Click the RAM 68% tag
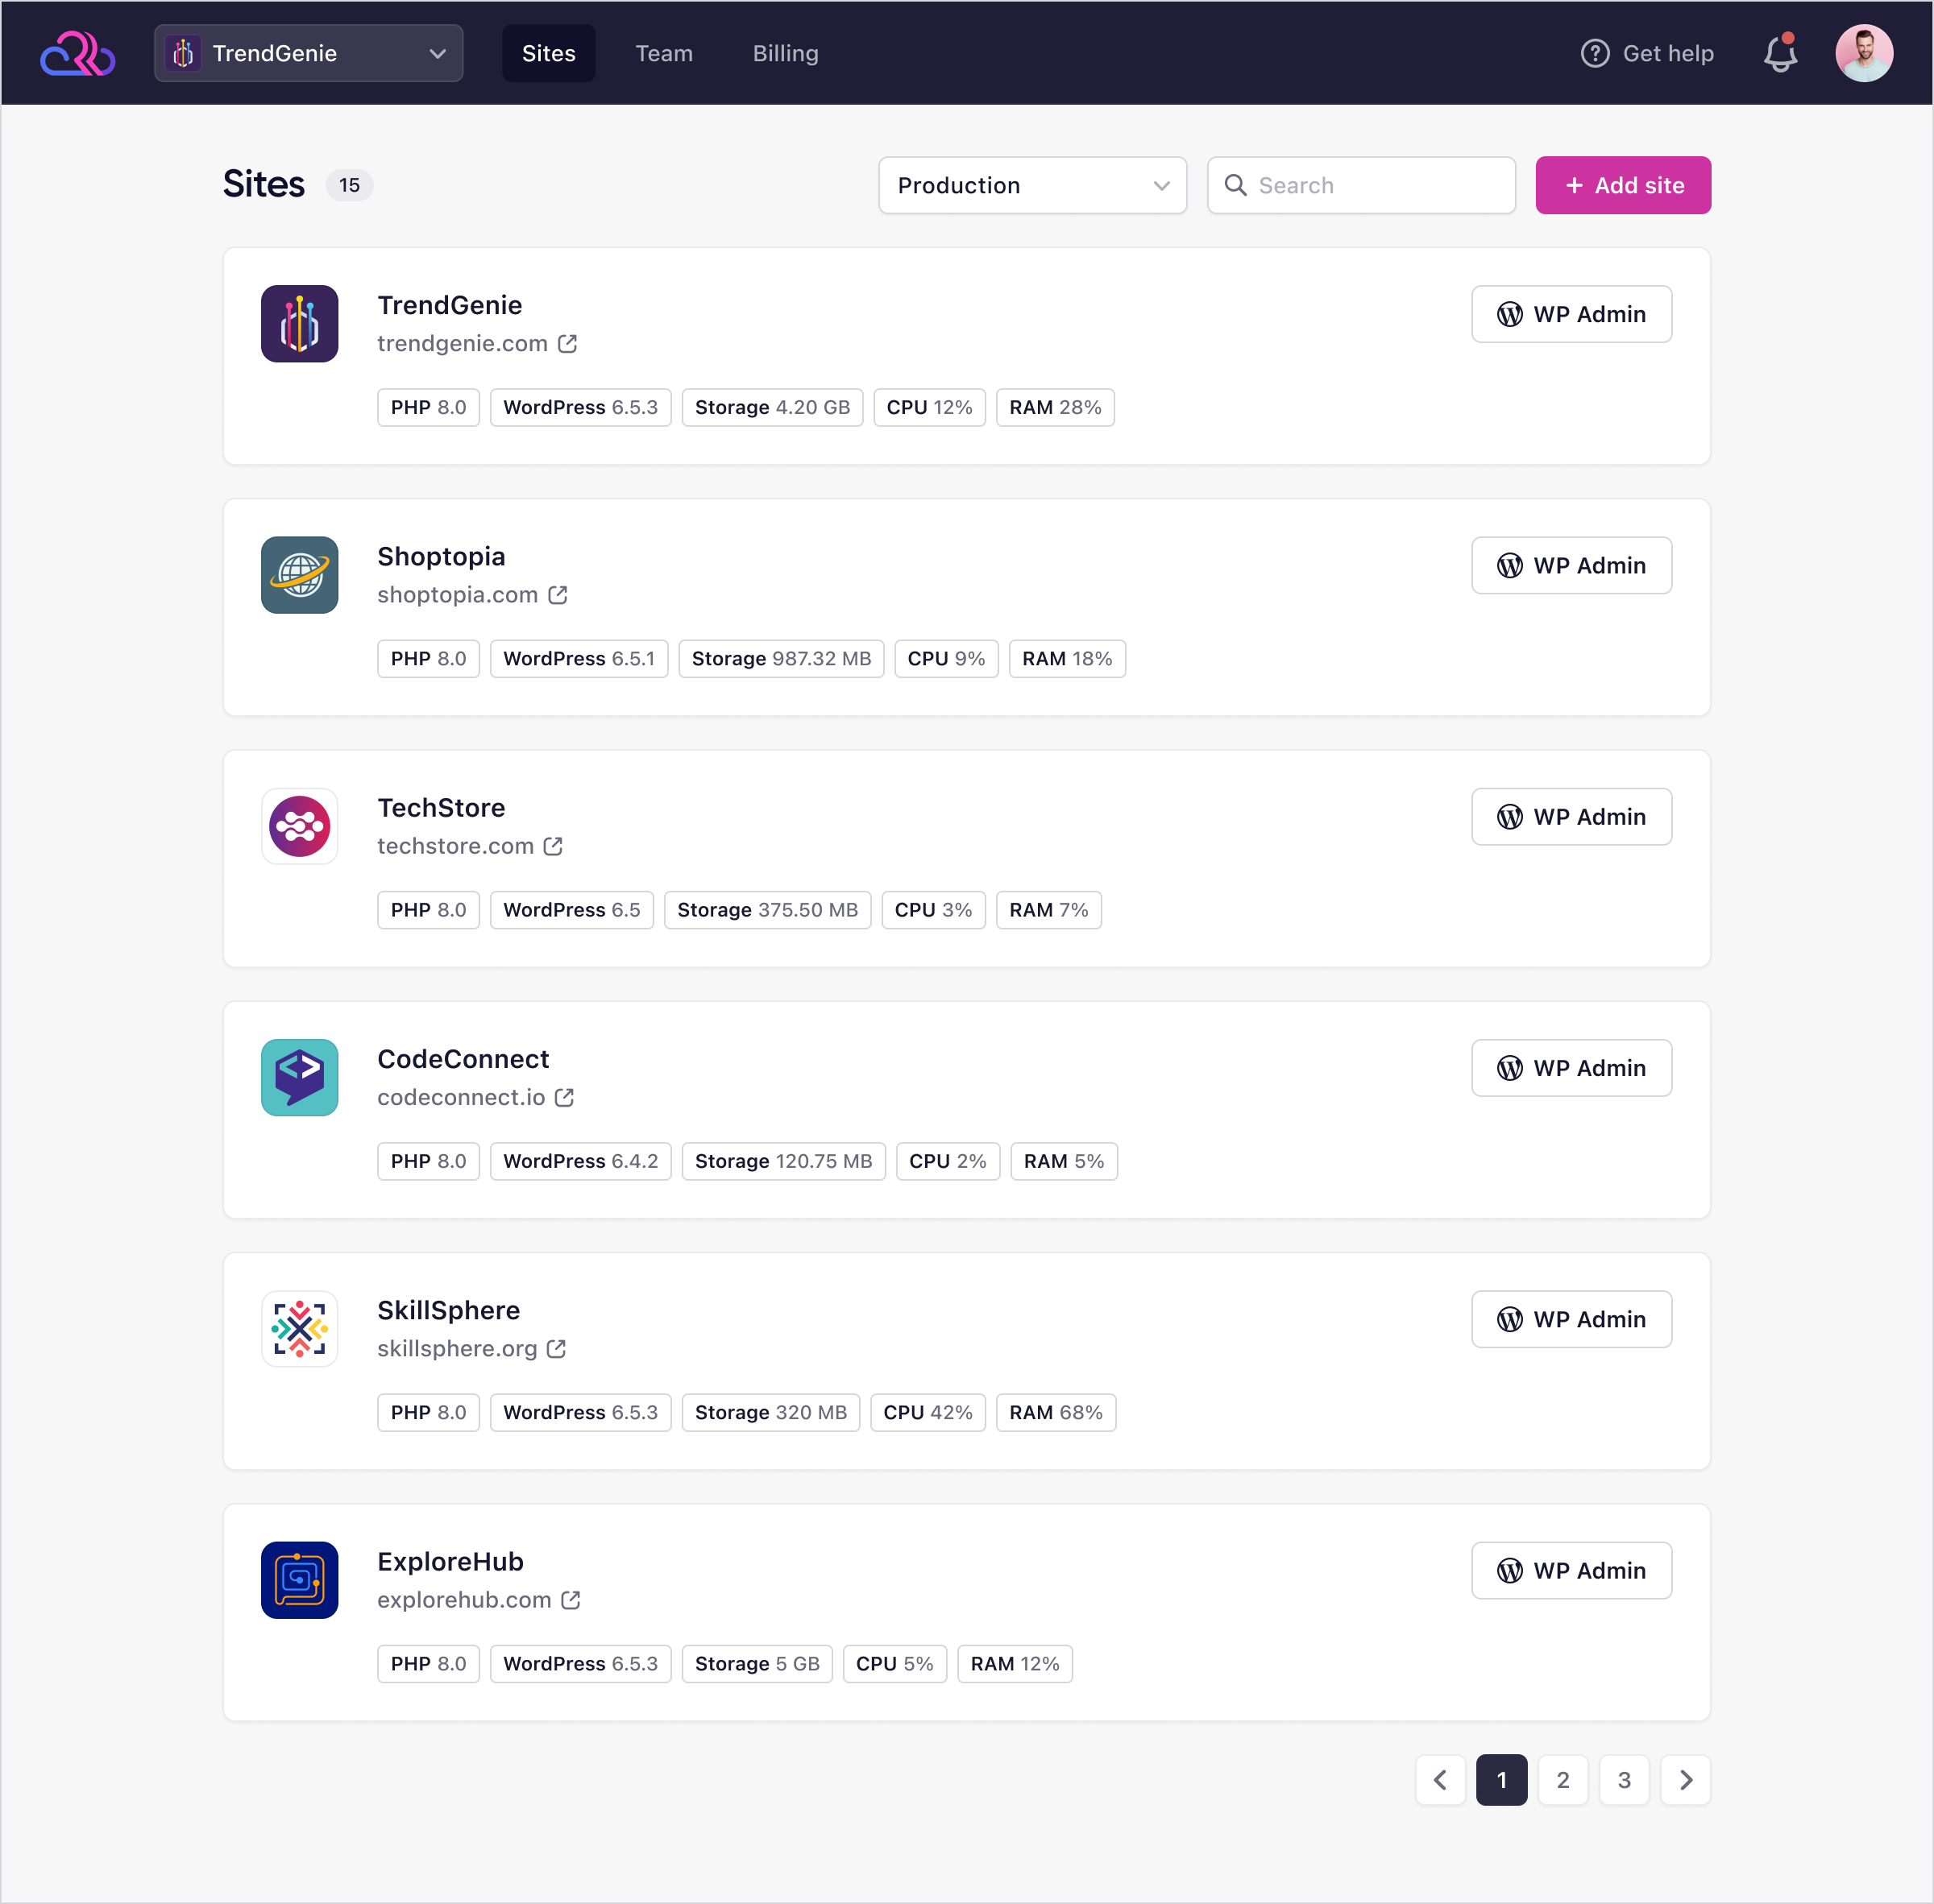 pyautogui.click(x=1055, y=1412)
